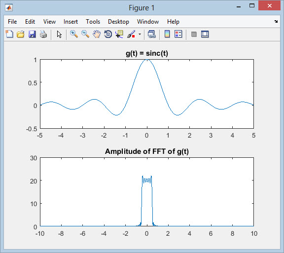This screenshot has width=284, height=253.
Task: Show Plot Tools and dock figure
Action: pos(205,34)
